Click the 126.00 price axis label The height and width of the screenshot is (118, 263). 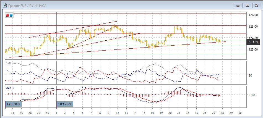tap(253, 15)
